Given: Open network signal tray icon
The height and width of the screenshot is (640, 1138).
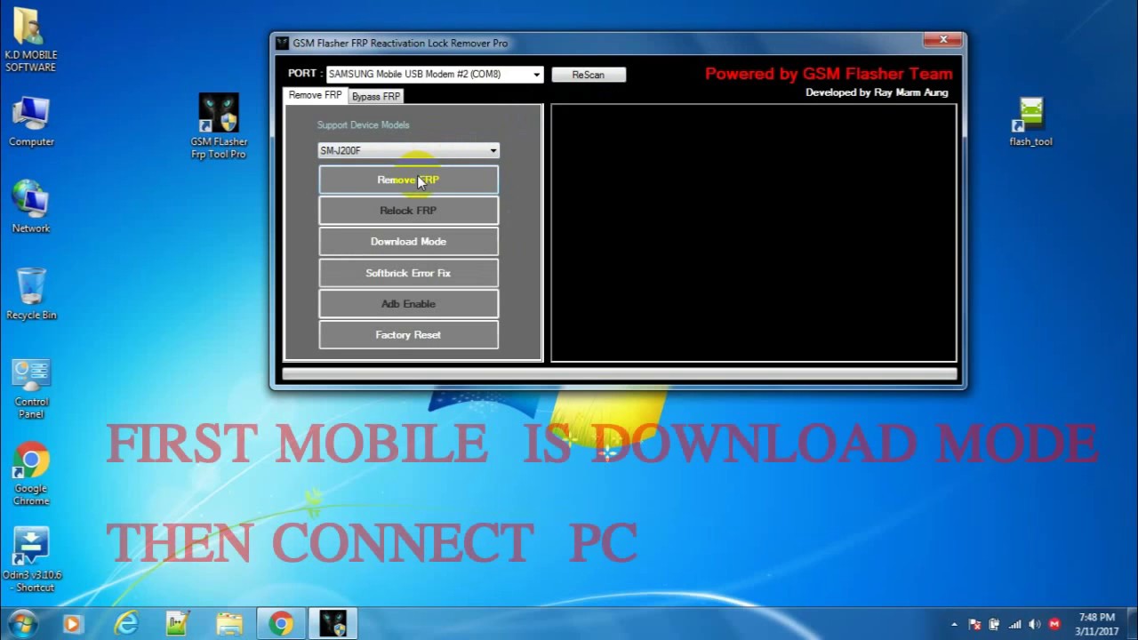Looking at the screenshot, I should click(x=1014, y=625).
